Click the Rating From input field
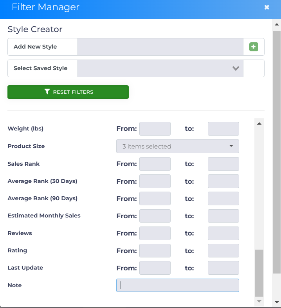The image size is (281, 308). click(155, 250)
